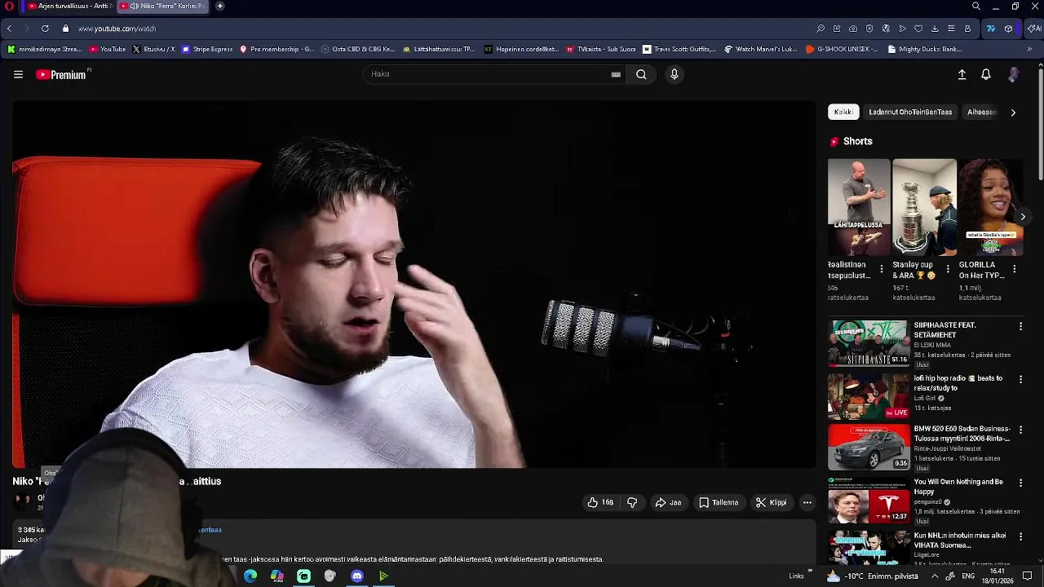Go back in browser history

click(9, 29)
